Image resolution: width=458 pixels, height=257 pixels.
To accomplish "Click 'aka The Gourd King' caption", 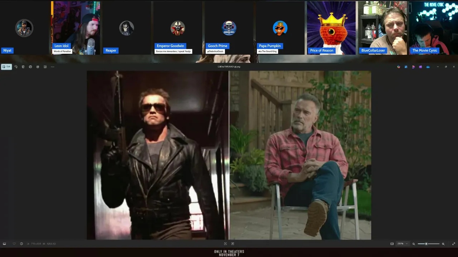I will click(268, 51).
